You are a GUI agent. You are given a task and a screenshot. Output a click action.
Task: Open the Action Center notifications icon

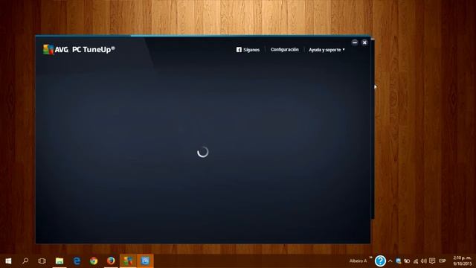point(432,261)
